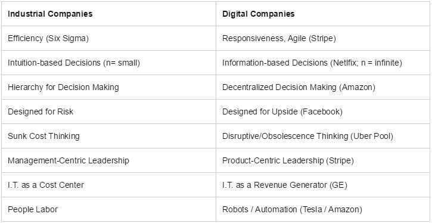Image resolution: width=432 pixels, height=223 pixels.
Task: Click the People Labor cell
Action: (109, 209)
